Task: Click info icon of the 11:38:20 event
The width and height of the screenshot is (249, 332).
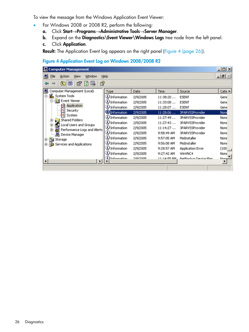Action: (x=107, y=97)
